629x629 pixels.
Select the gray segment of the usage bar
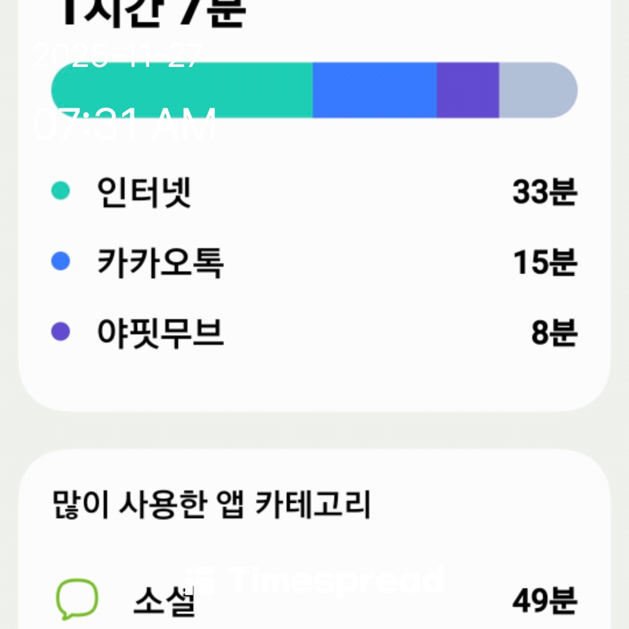[x=537, y=90]
